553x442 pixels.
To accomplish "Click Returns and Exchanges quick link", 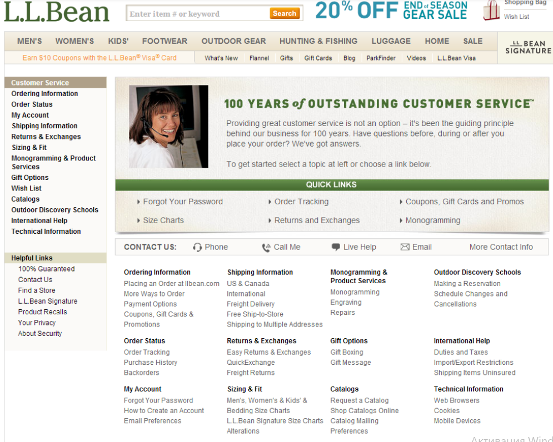I will [317, 220].
